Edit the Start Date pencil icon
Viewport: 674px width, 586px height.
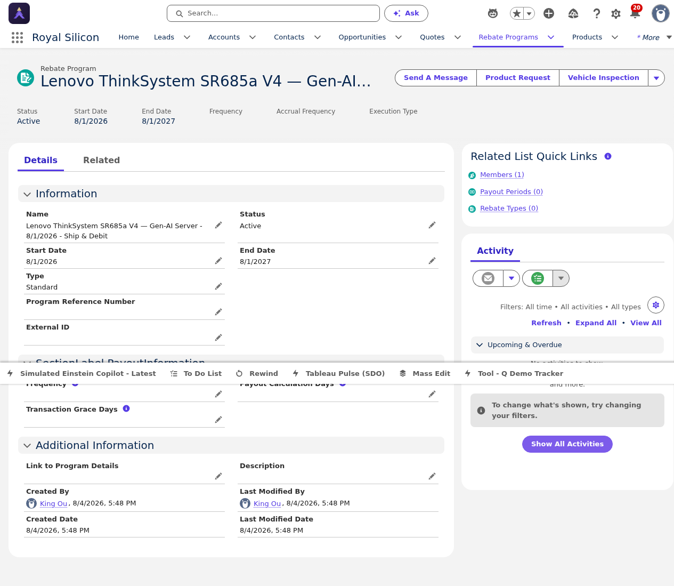point(218,261)
